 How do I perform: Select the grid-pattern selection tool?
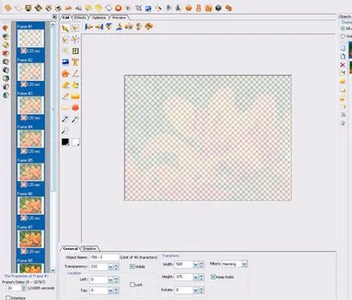click(75, 50)
